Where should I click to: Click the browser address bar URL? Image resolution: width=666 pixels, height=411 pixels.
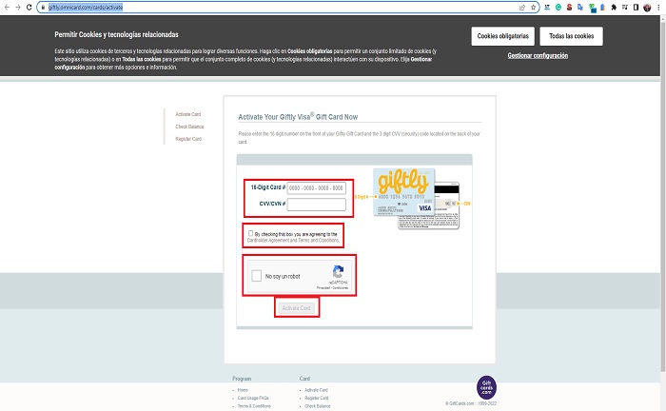[x=86, y=8]
